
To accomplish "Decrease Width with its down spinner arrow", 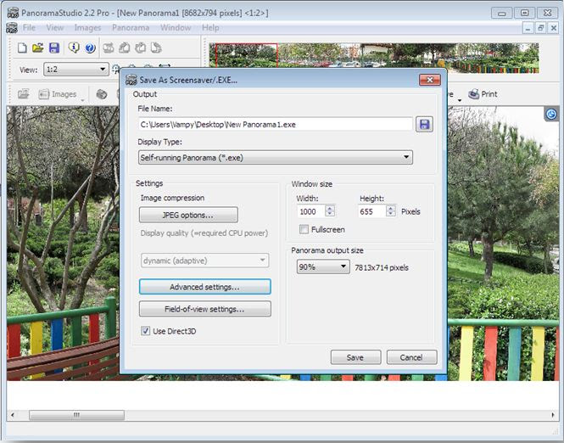I will [330, 214].
